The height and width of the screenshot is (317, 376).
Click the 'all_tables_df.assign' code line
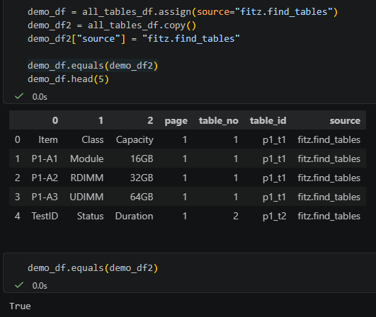[x=183, y=12]
